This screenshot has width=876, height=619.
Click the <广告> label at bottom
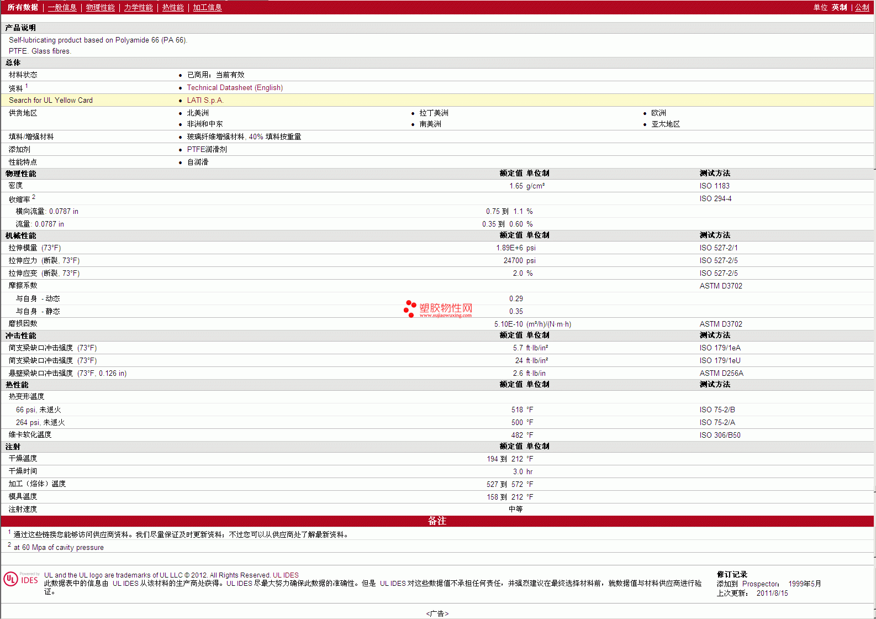(x=437, y=613)
